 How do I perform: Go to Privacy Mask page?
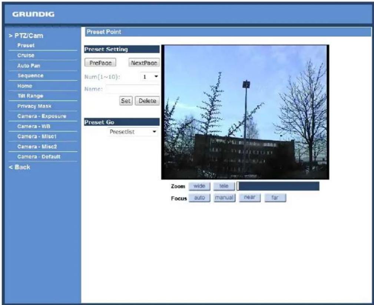coord(34,106)
